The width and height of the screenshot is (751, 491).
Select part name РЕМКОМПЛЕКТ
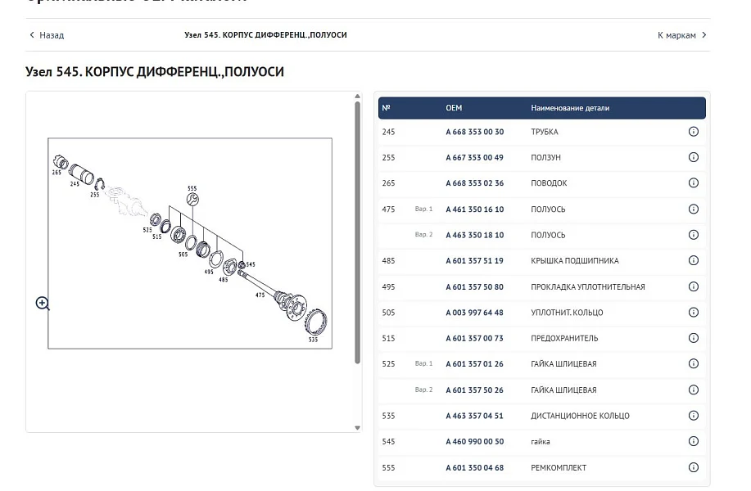pos(559,467)
